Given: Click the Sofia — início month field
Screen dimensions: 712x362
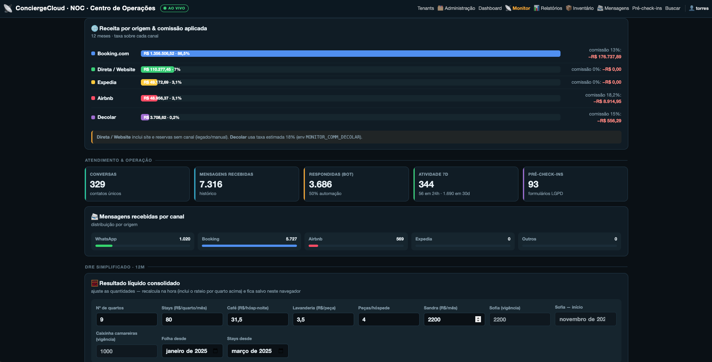Looking at the screenshot, I should pos(586,319).
